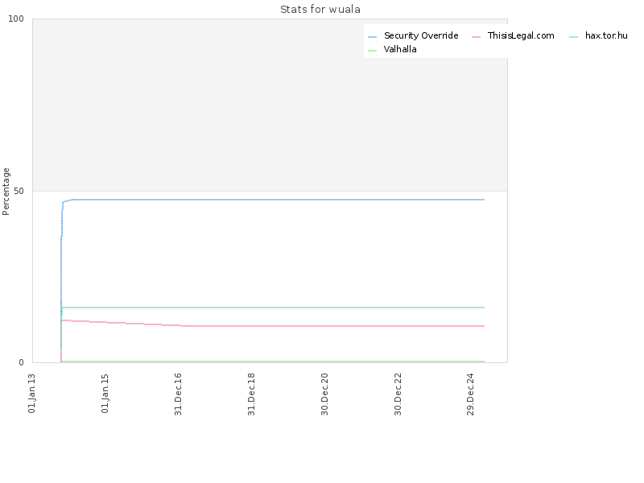Image resolution: width=644 pixels, height=483 pixels.
Task: Click the blue Security Override data line
Action: 271,200
